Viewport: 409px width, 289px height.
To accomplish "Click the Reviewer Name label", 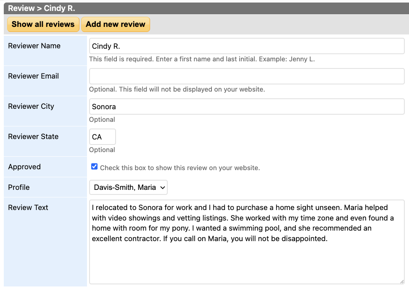I will click(x=34, y=46).
